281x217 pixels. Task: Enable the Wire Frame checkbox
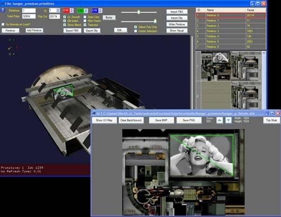point(85,21)
